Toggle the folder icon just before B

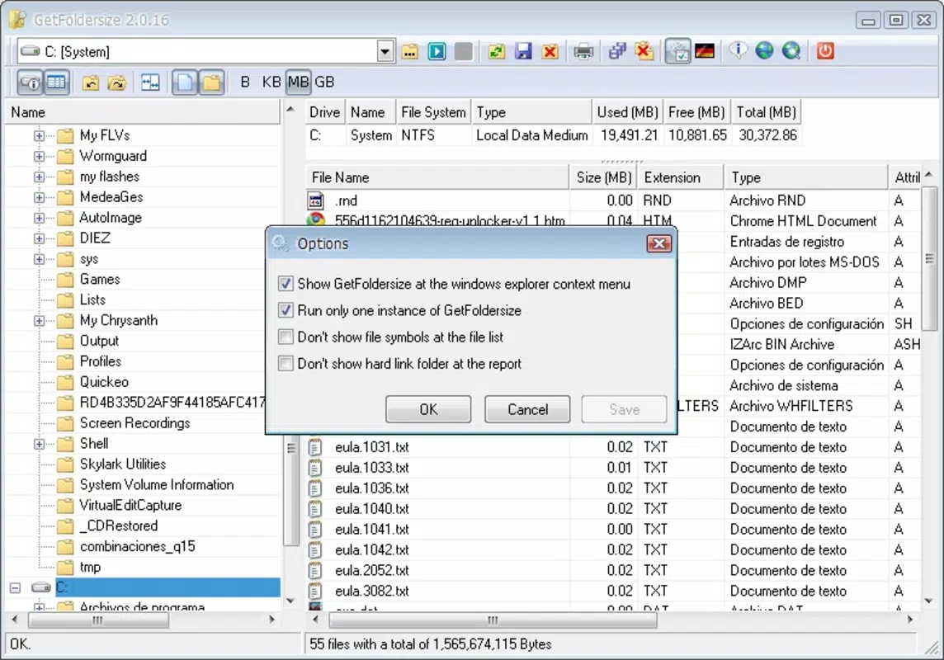(211, 82)
